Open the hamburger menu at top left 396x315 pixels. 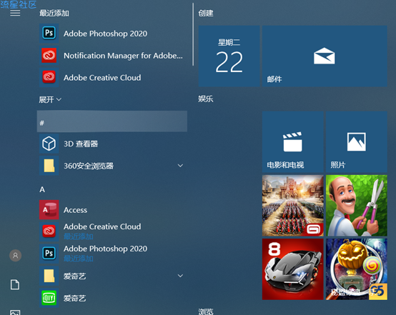pos(15,13)
